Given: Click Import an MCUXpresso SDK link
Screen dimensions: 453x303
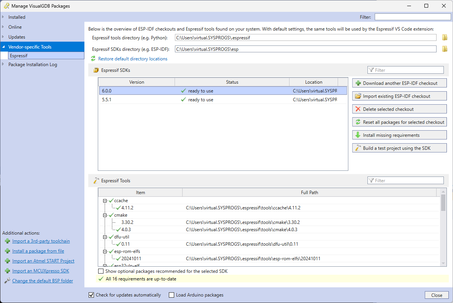Looking at the screenshot, I should click(41, 271).
